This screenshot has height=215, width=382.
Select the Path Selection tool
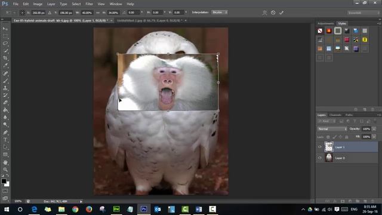(x=5, y=147)
